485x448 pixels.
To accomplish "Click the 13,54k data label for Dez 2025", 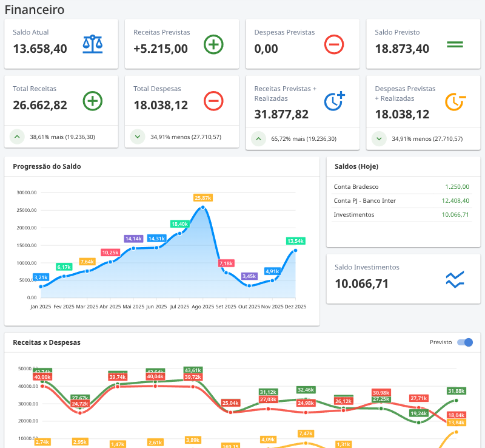I will click(x=295, y=241).
